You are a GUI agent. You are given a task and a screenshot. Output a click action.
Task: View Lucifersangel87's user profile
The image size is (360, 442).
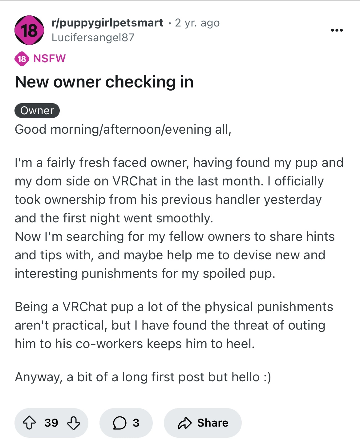[x=93, y=38]
